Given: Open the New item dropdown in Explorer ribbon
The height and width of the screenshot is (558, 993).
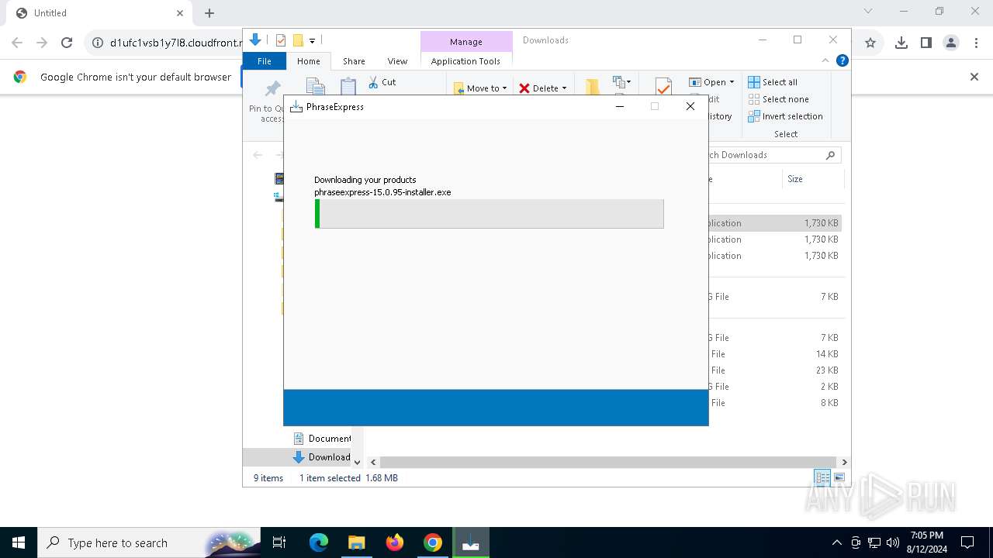Looking at the screenshot, I should coord(621,81).
